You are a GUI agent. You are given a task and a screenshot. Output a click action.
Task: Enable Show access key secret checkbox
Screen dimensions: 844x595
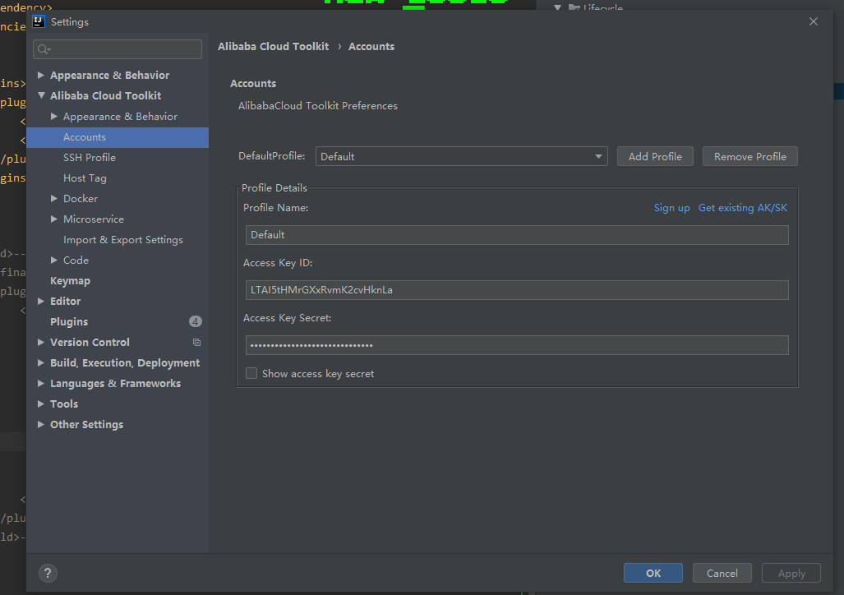[251, 373]
